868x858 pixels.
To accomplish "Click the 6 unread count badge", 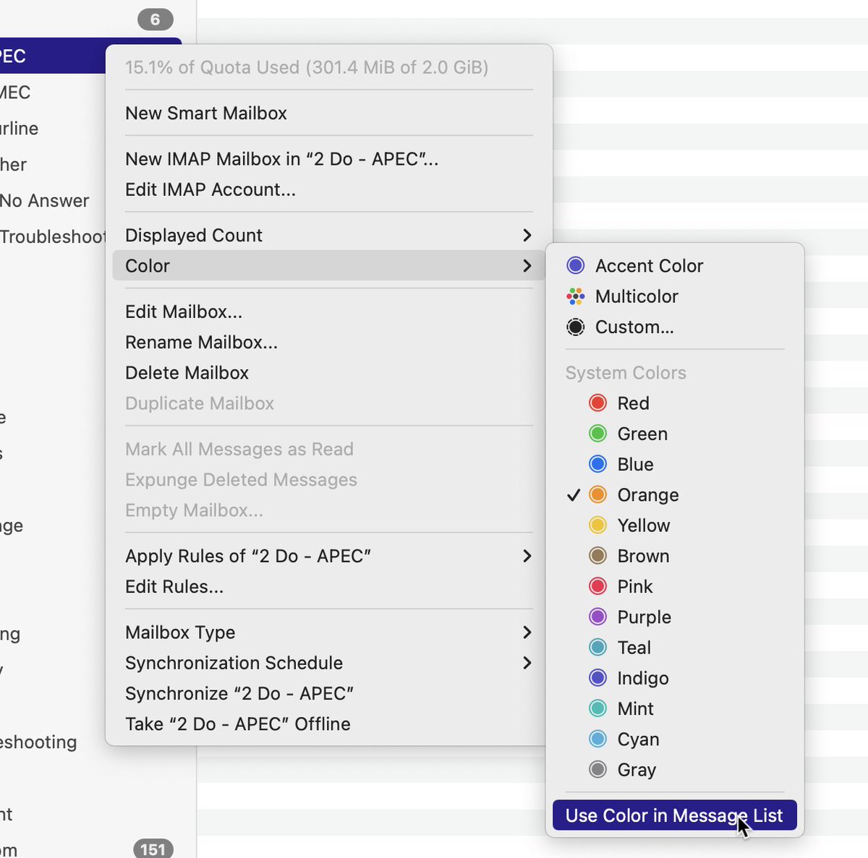I will pos(155,20).
